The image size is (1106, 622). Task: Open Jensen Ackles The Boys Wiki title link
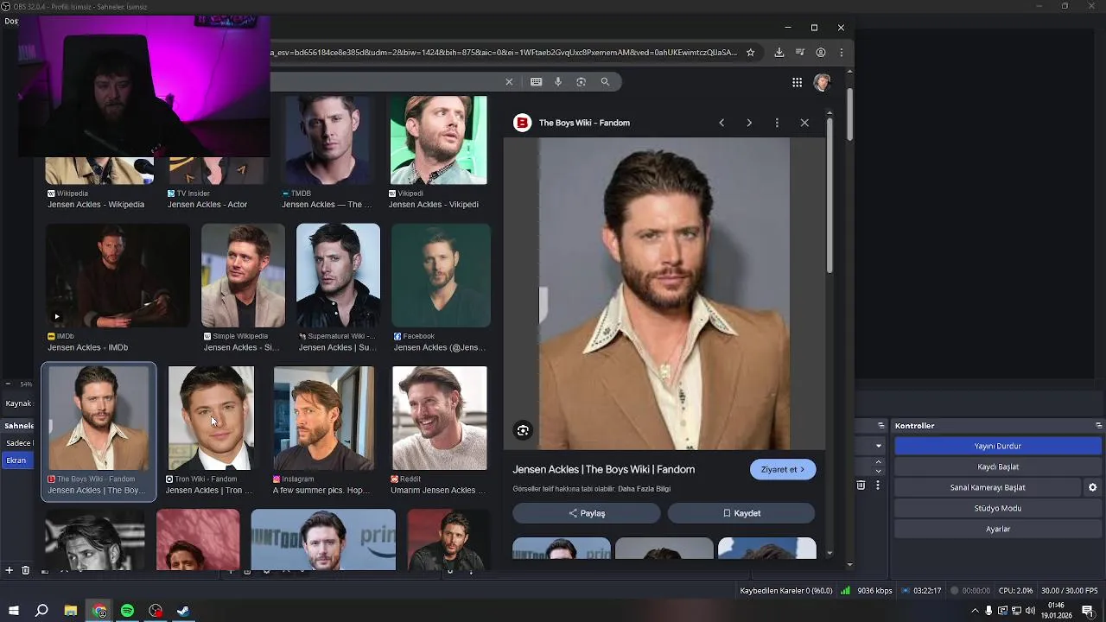603,469
